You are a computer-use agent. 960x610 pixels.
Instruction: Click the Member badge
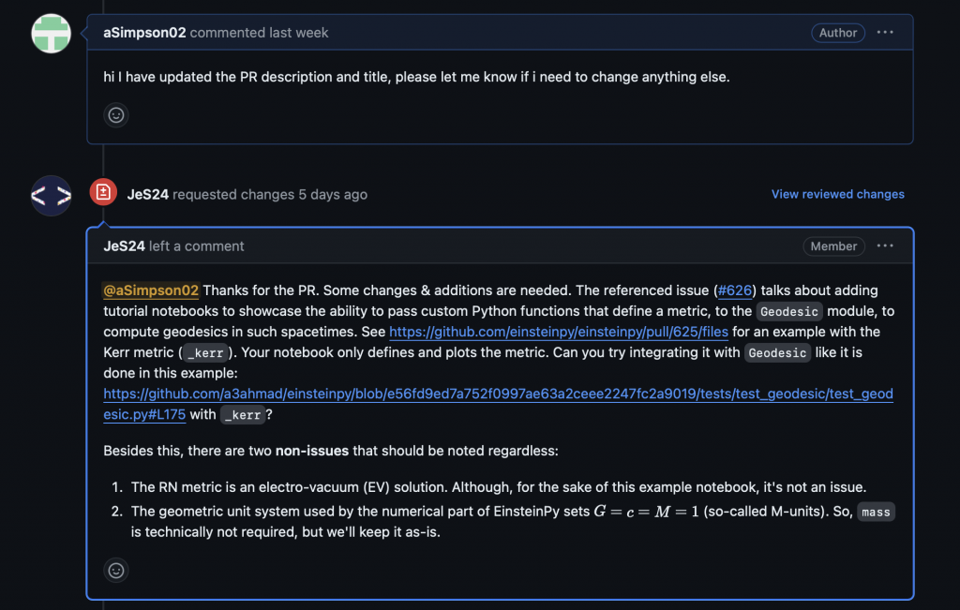pos(833,245)
